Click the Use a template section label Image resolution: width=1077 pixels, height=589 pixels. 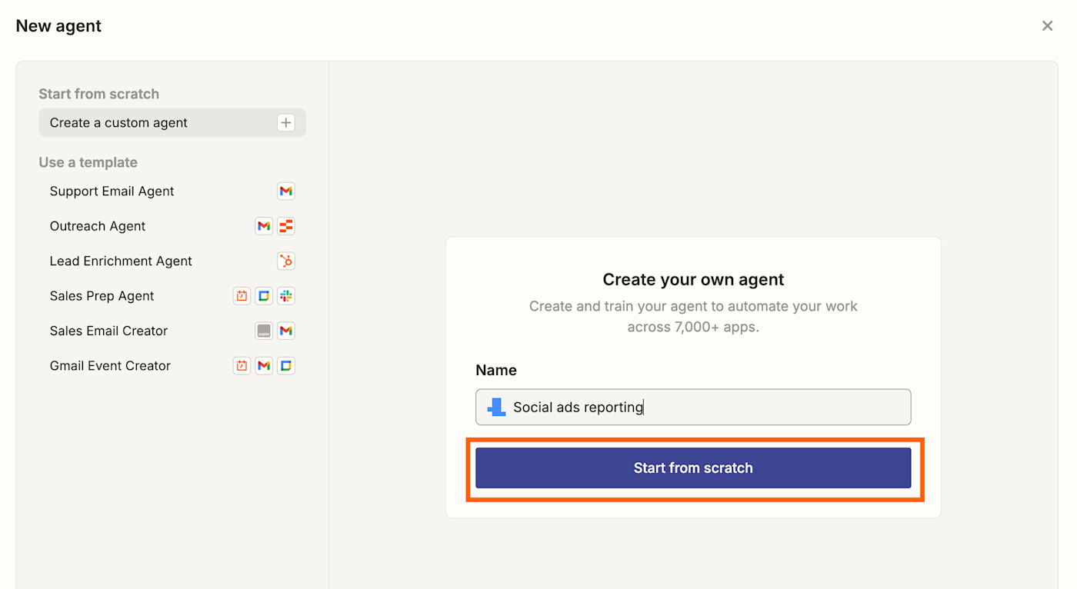coord(88,162)
